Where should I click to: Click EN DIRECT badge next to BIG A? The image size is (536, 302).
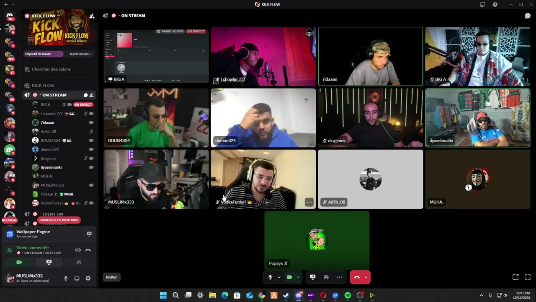point(83,104)
